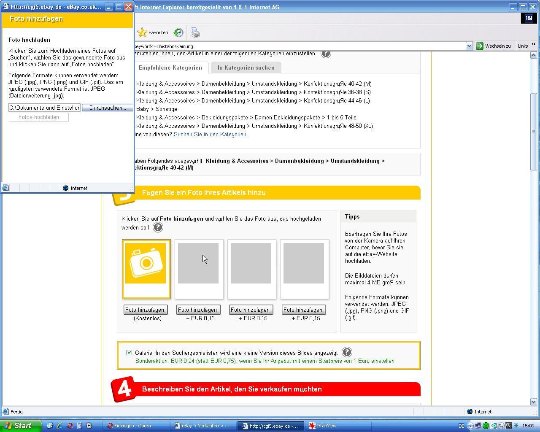Select the fourth grey photo placeholder
The image size is (540, 432).
304,269
